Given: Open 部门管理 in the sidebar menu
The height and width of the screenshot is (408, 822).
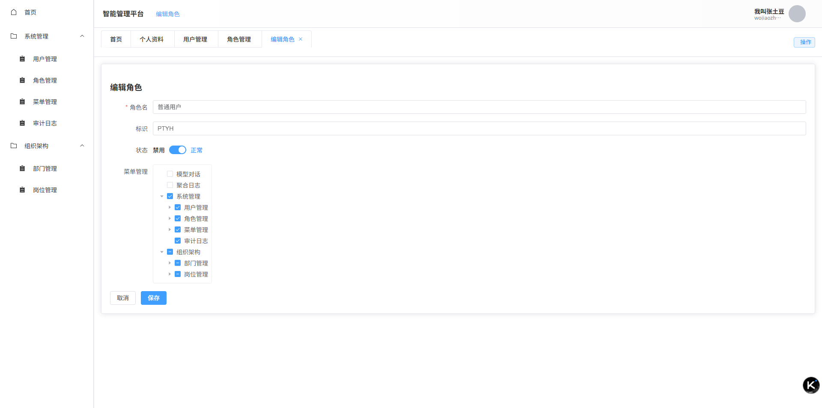Looking at the screenshot, I should pyautogui.click(x=47, y=168).
